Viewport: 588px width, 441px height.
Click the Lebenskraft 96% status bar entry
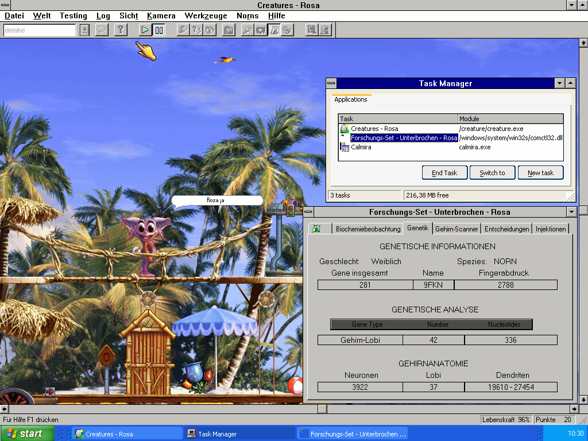[506, 420]
